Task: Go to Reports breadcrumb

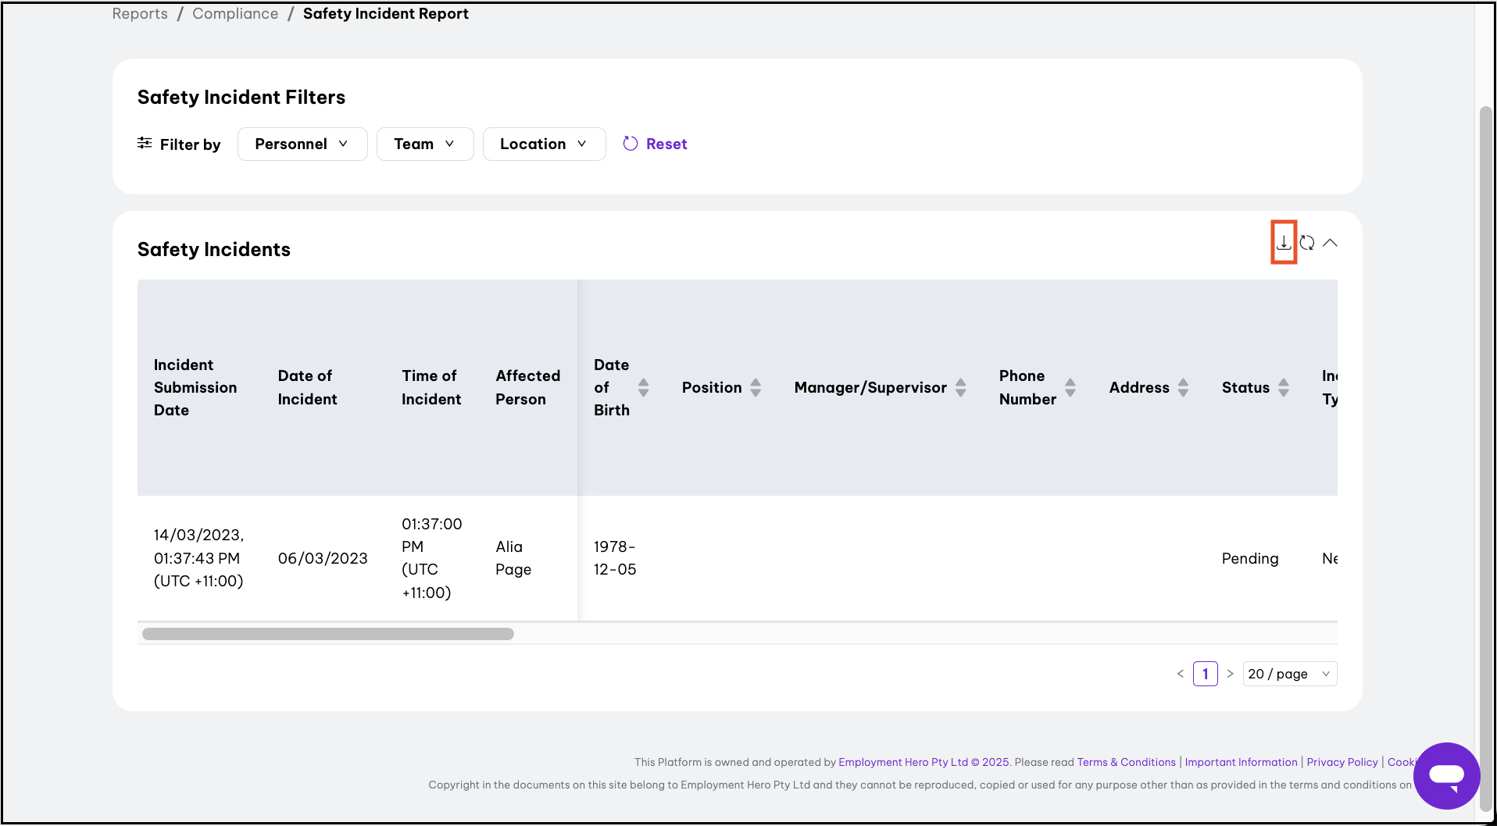Action: tap(140, 14)
